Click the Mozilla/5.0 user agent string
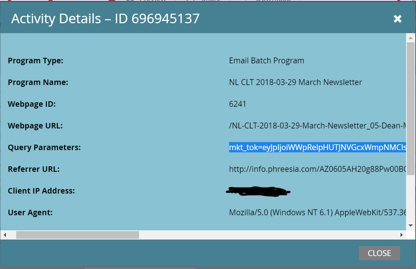The height and width of the screenshot is (269, 416). (x=317, y=212)
